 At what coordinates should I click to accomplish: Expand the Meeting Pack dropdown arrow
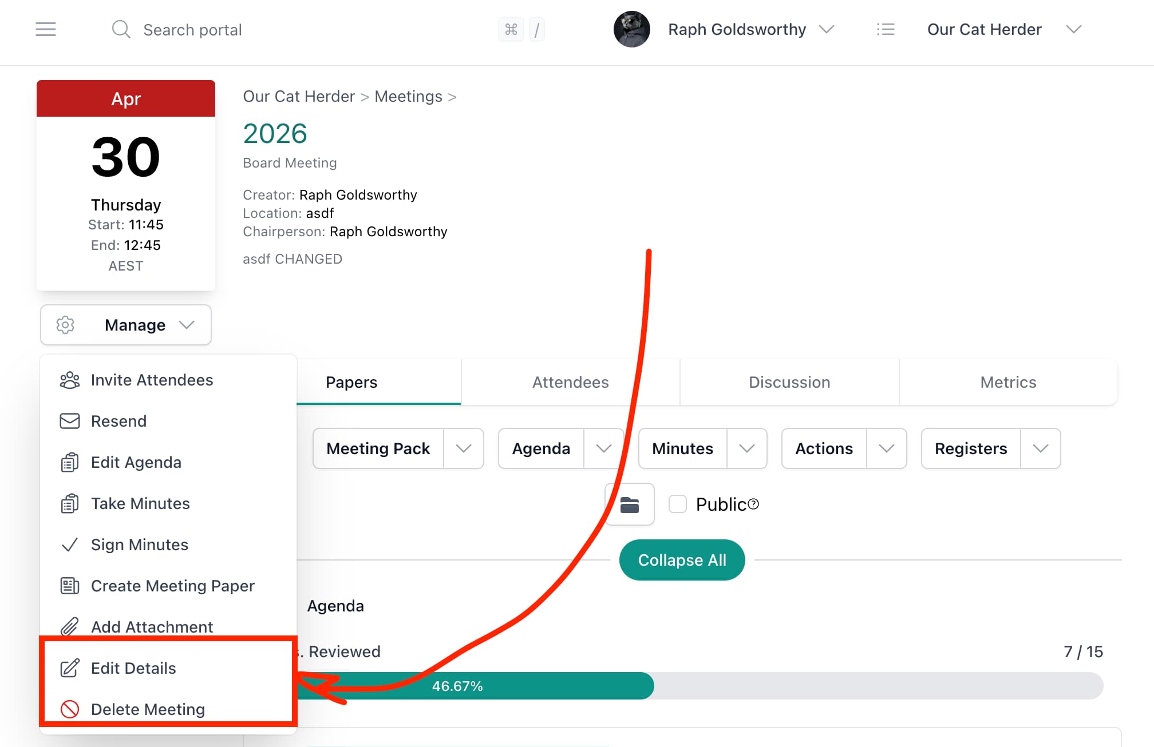[x=464, y=448]
